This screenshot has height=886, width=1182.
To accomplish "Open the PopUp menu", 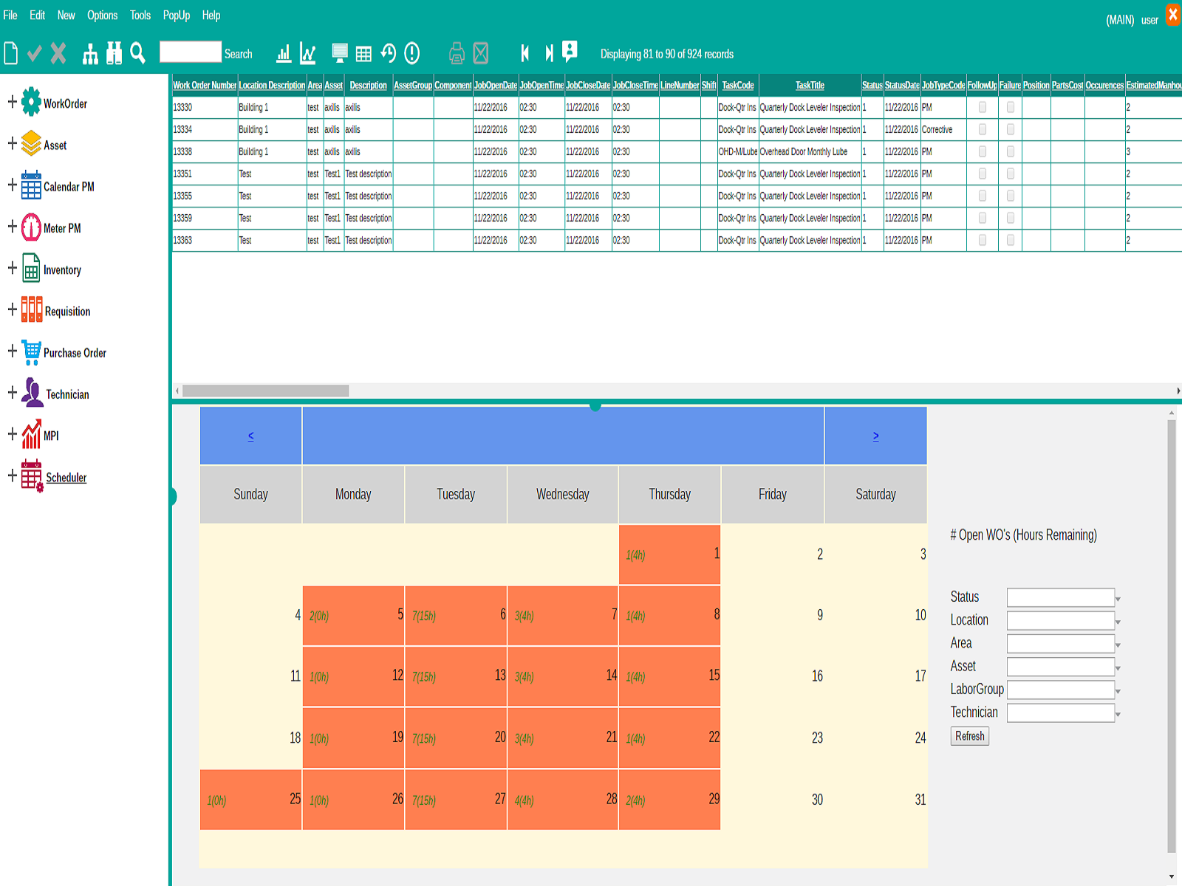I will point(177,15).
